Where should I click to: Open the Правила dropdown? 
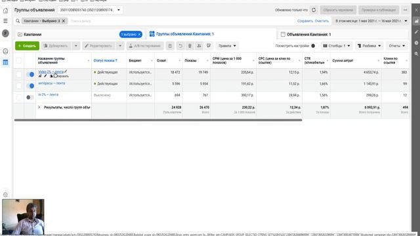[x=227, y=46]
